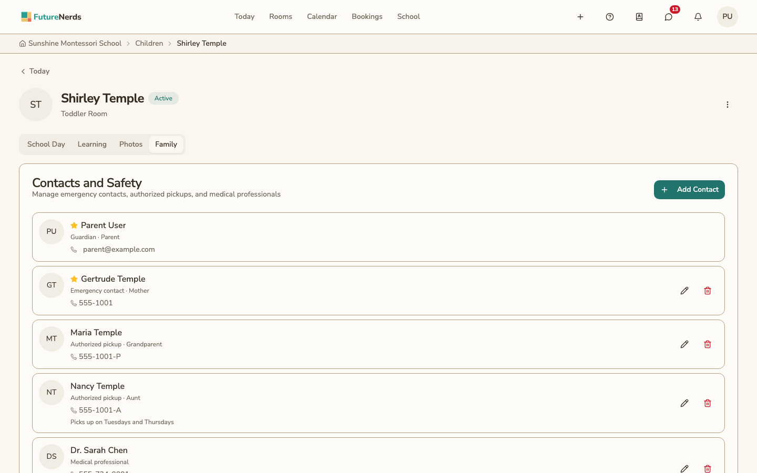The image size is (757, 473).
Task: Open the plus quick-add icon in header
Action: point(580,17)
